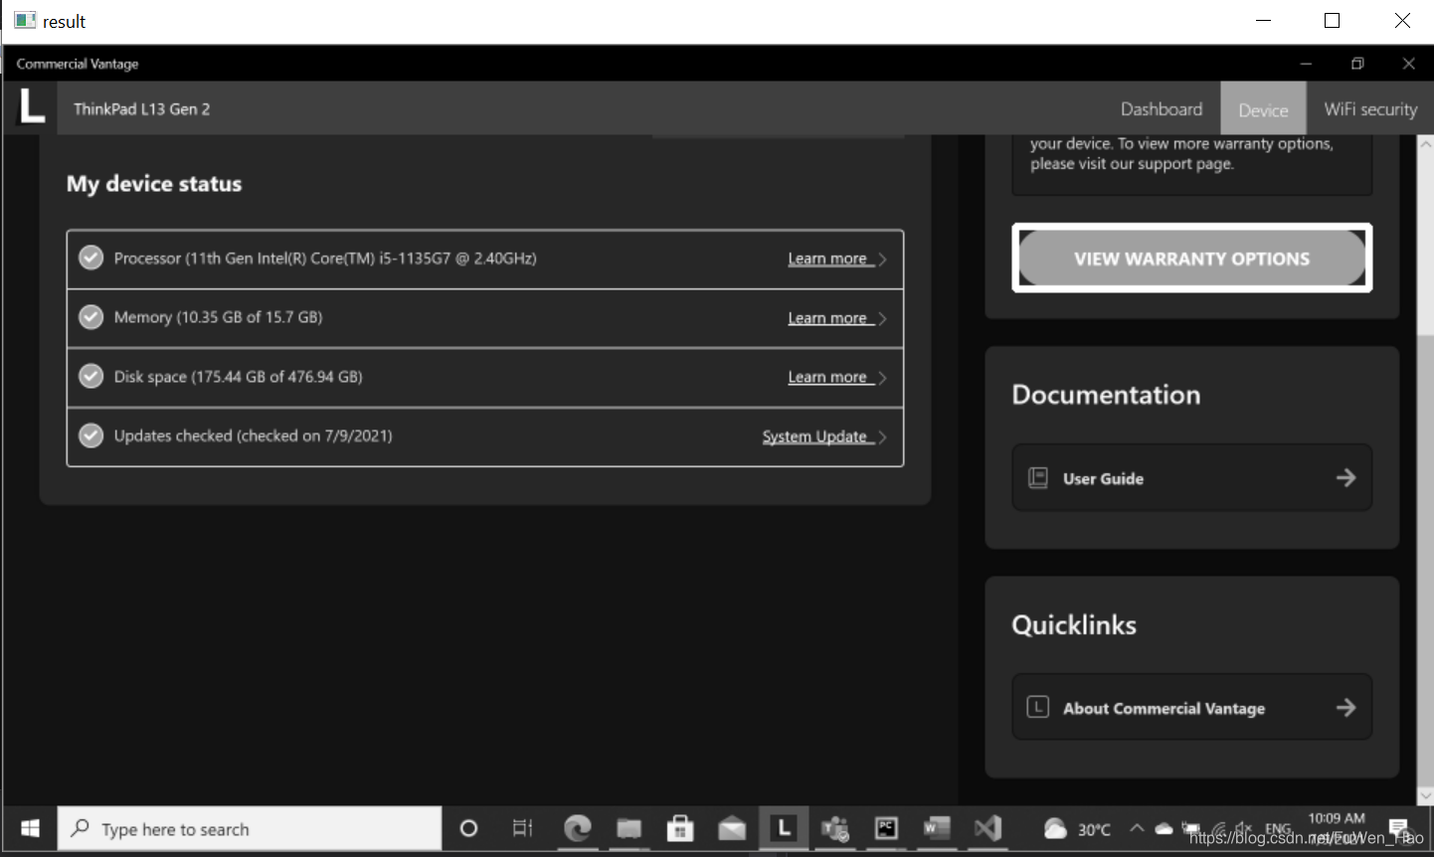Viewport: 1434px width, 857px height.
Task: Click Commercial Vantage L icon in taskbar
Action: tap(784, 828)
